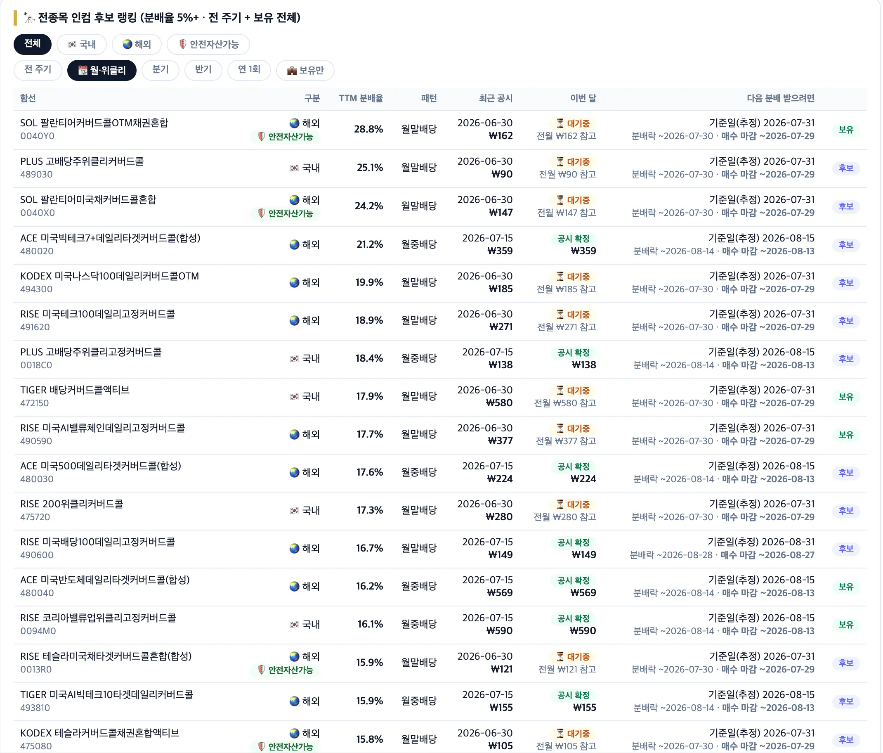The width and height of the screenshot is (883, 753).
Task: Click the 보유 badge on the TIGER 배당커버드콜액티브 row
Action: [845, 397]
